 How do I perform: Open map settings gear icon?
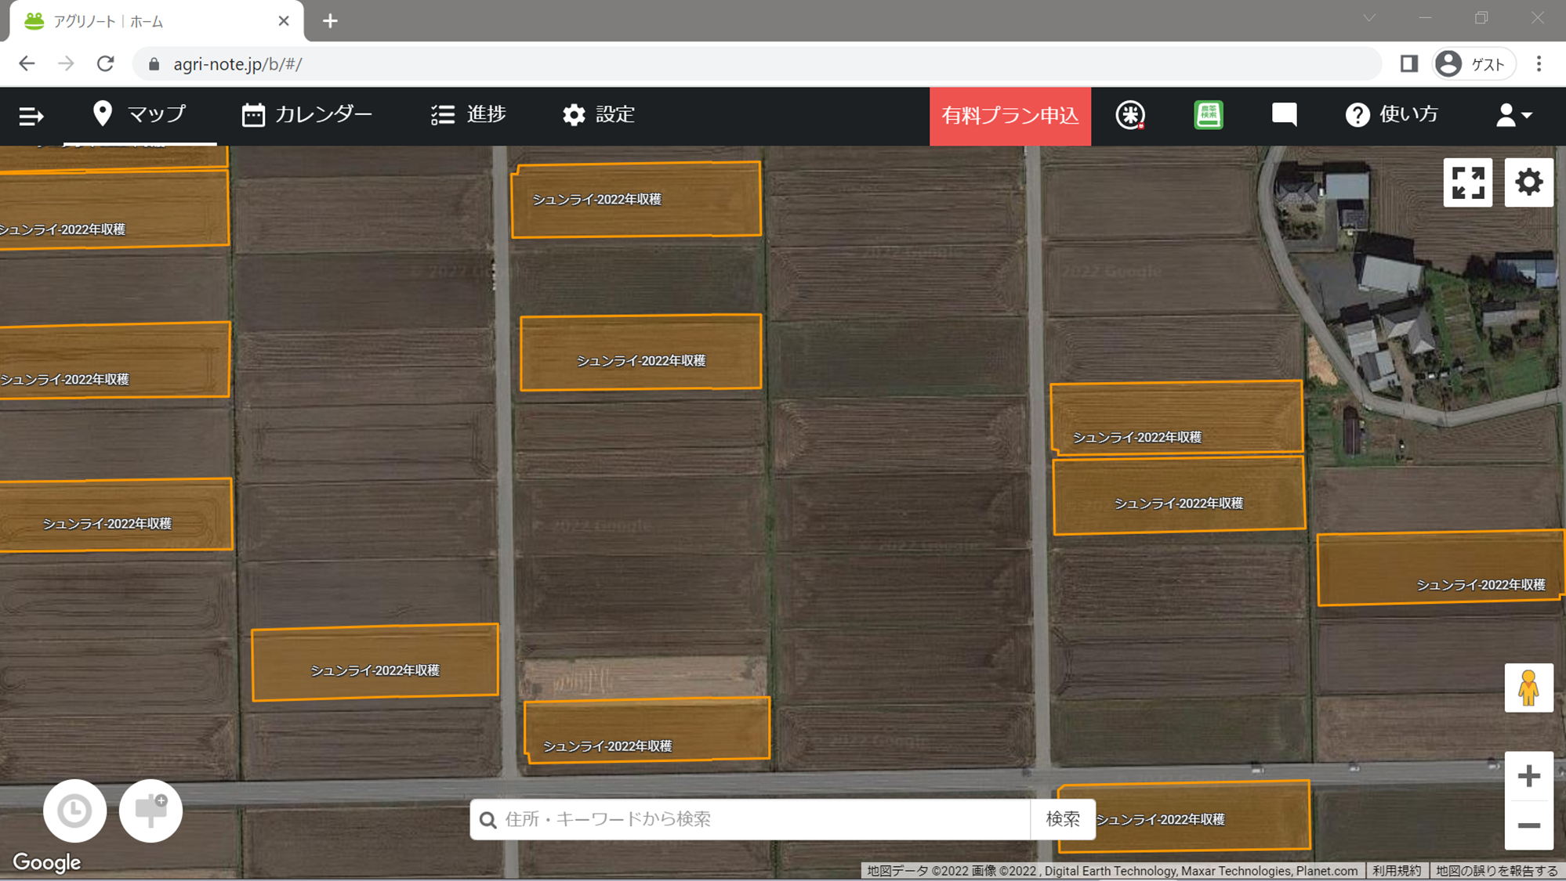tap(1528, 183)
